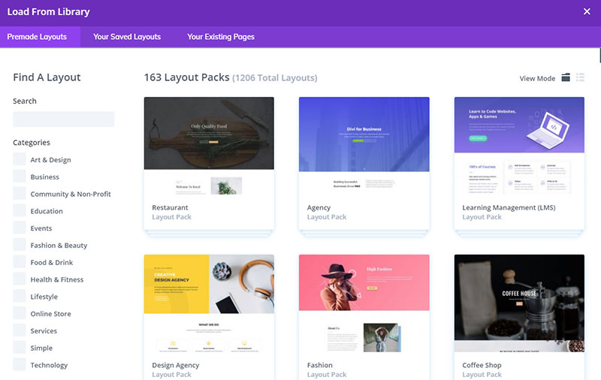The width and height of the screenshot is (601, 380).
Task: Click the Community & Non-Profit label
Action: coord(71,195)
